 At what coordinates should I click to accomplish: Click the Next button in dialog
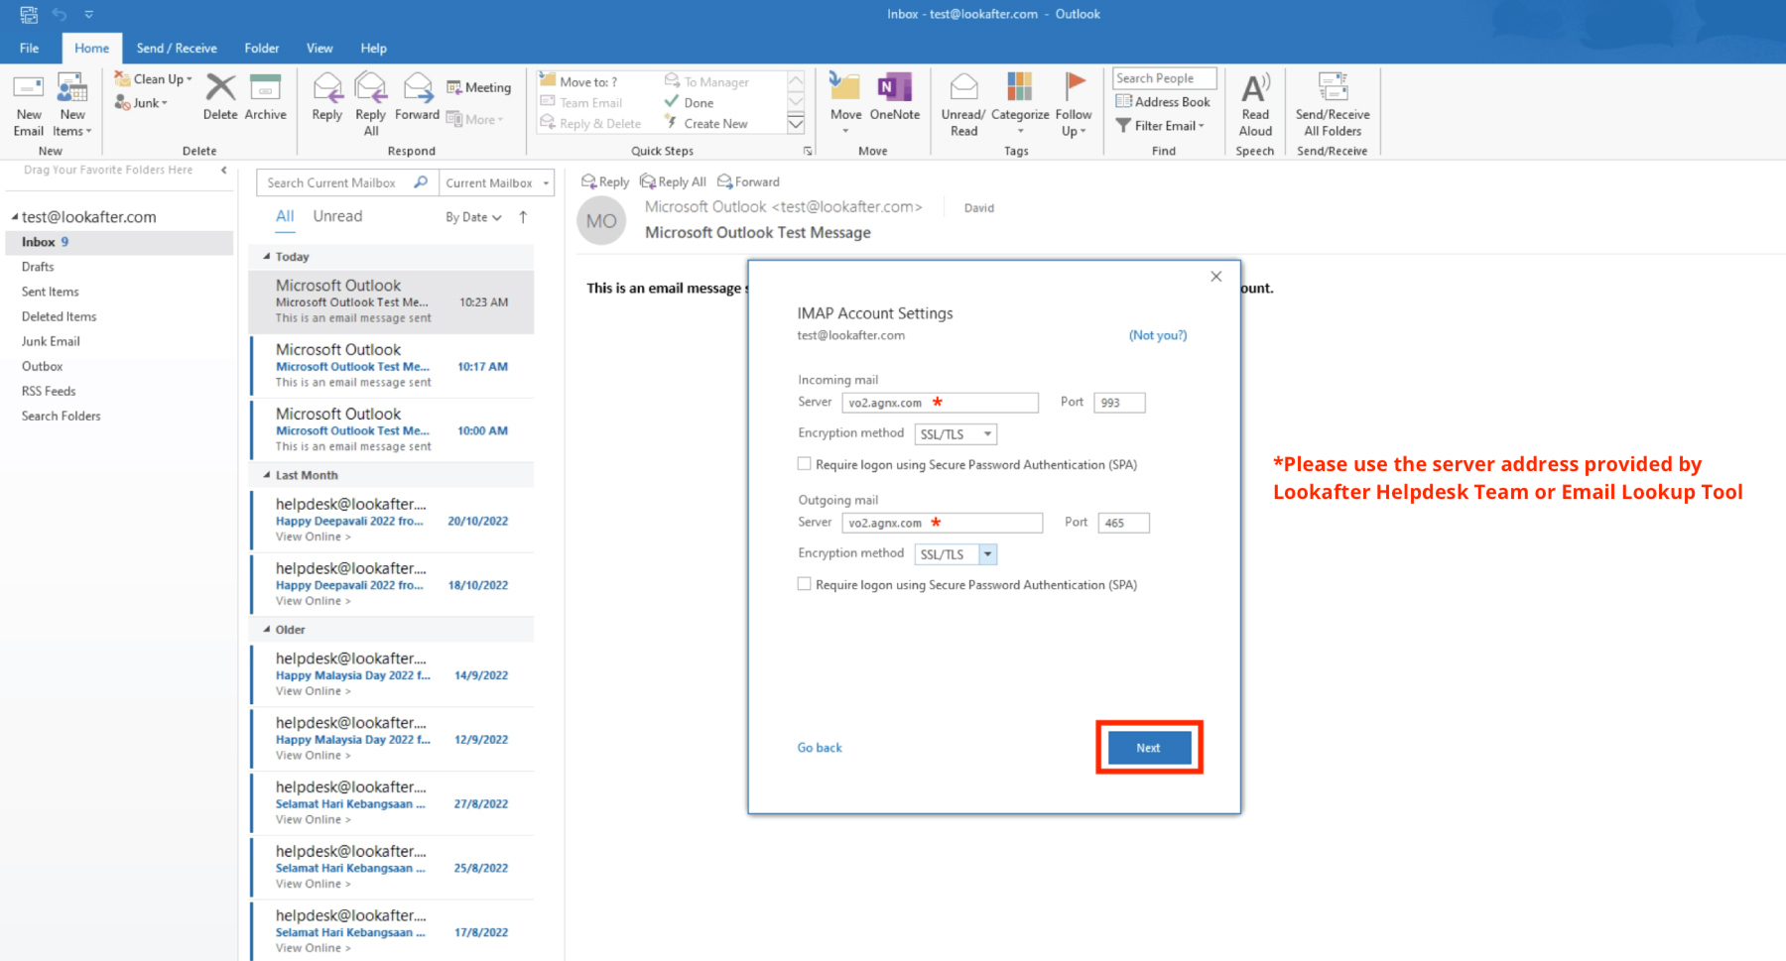point(1148,748)
